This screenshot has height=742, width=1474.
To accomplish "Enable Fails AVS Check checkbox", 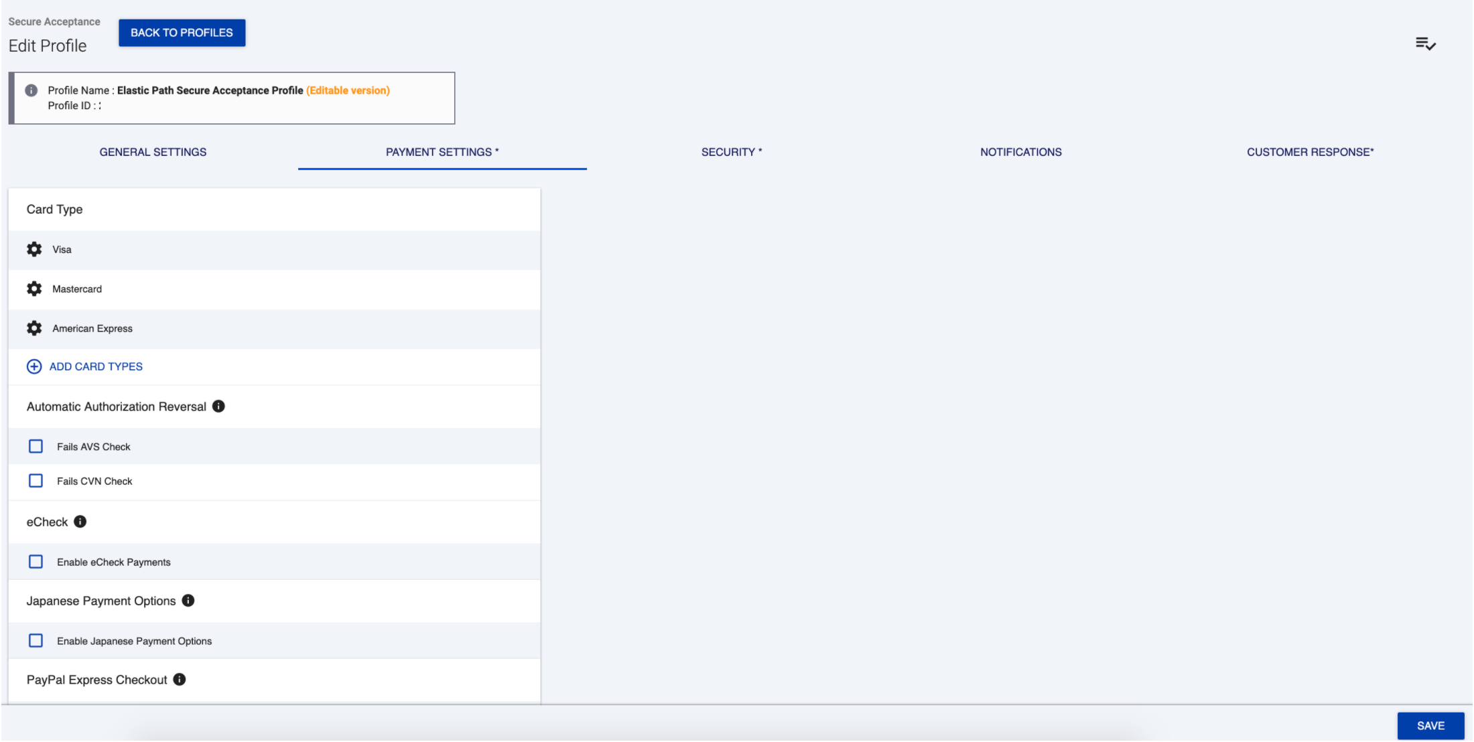I will coord(36,447).
